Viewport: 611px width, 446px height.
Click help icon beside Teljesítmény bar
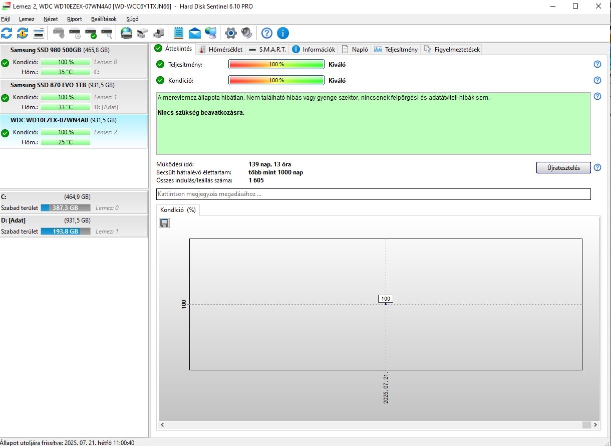point(597,64)
